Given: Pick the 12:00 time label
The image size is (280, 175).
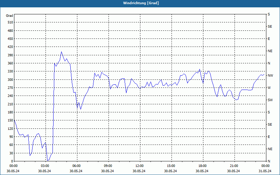Looking at the screenshot, I should 139,166.
